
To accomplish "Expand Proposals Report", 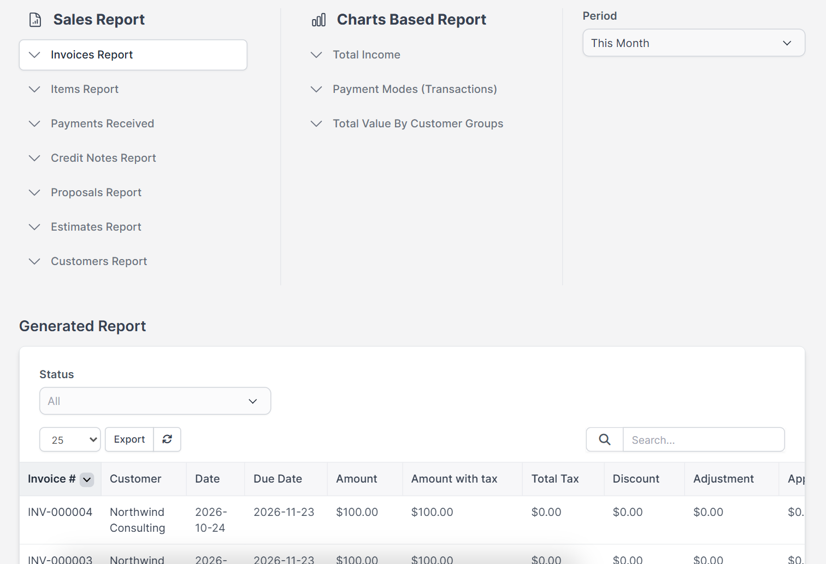I will point(96,192).
